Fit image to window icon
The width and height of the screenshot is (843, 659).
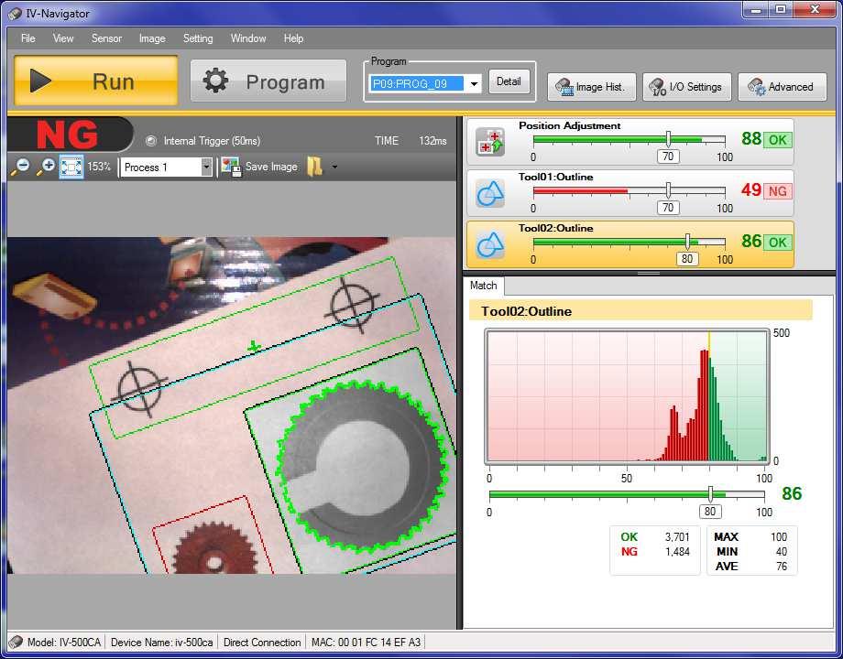[x=71, y=167]
